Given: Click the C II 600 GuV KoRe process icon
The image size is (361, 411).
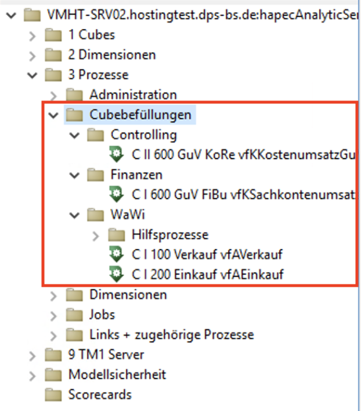Looking at the screenshot, I should tap(117, 155).
